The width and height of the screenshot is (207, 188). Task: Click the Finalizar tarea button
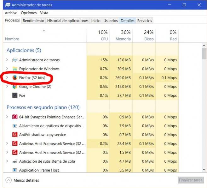(x=191, y=180)
